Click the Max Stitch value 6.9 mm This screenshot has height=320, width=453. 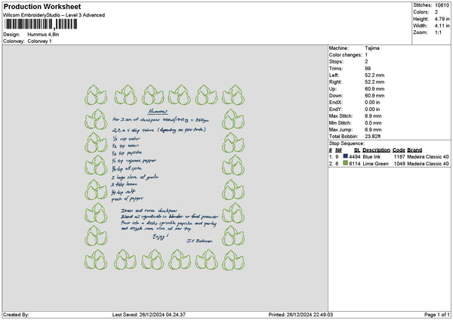(x=373, y=115)
